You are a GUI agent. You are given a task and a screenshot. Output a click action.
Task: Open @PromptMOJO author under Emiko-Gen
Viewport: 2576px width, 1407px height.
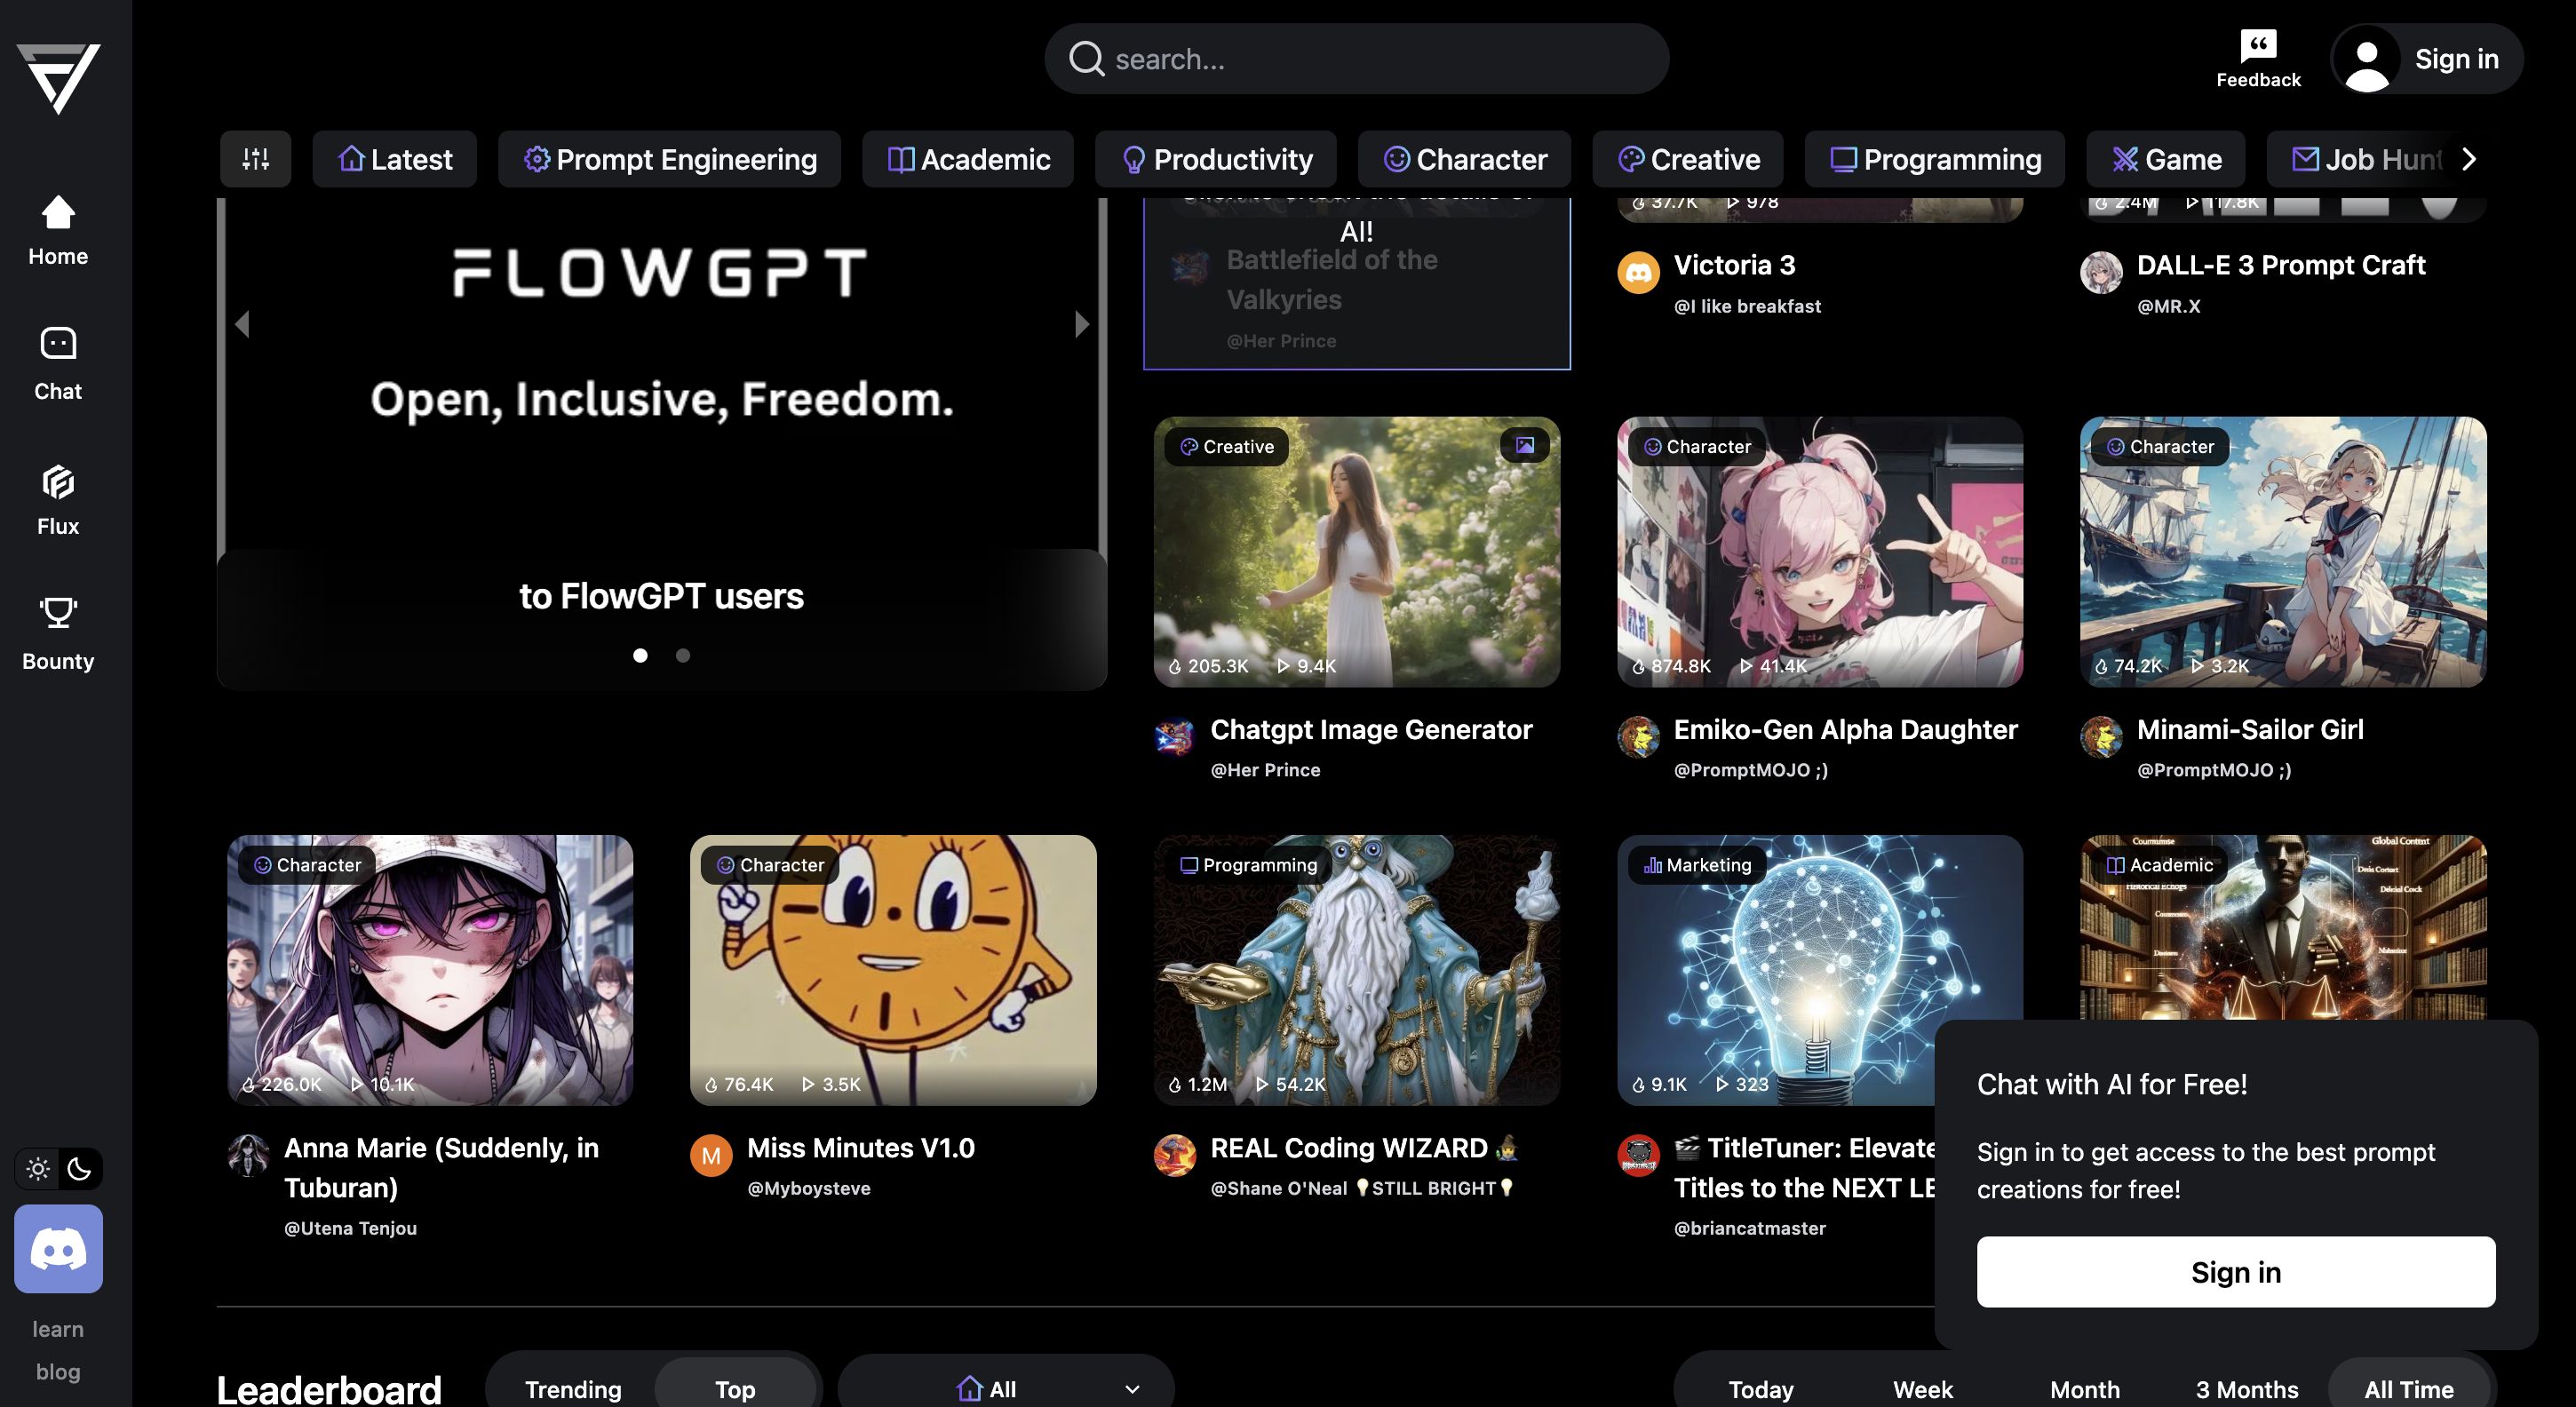click(1750, 770)
